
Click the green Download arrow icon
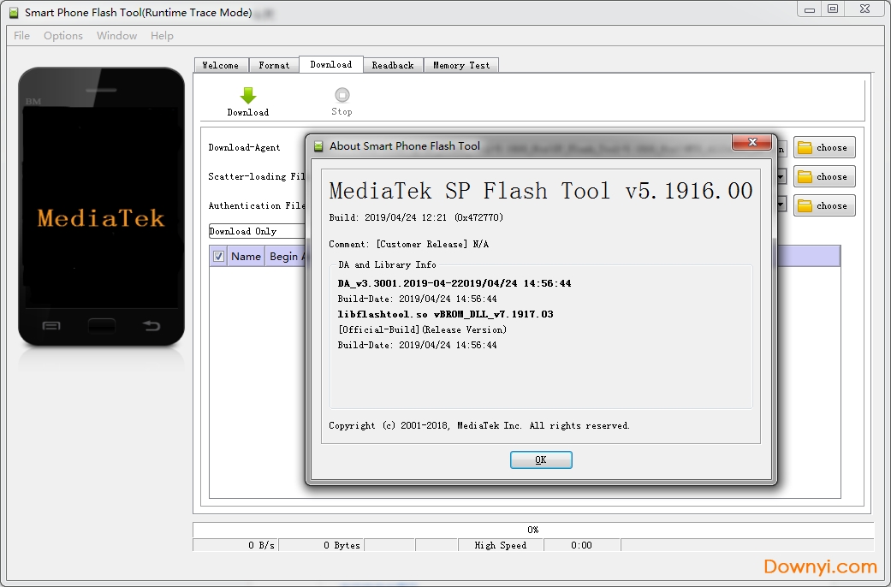pos(247,94)
